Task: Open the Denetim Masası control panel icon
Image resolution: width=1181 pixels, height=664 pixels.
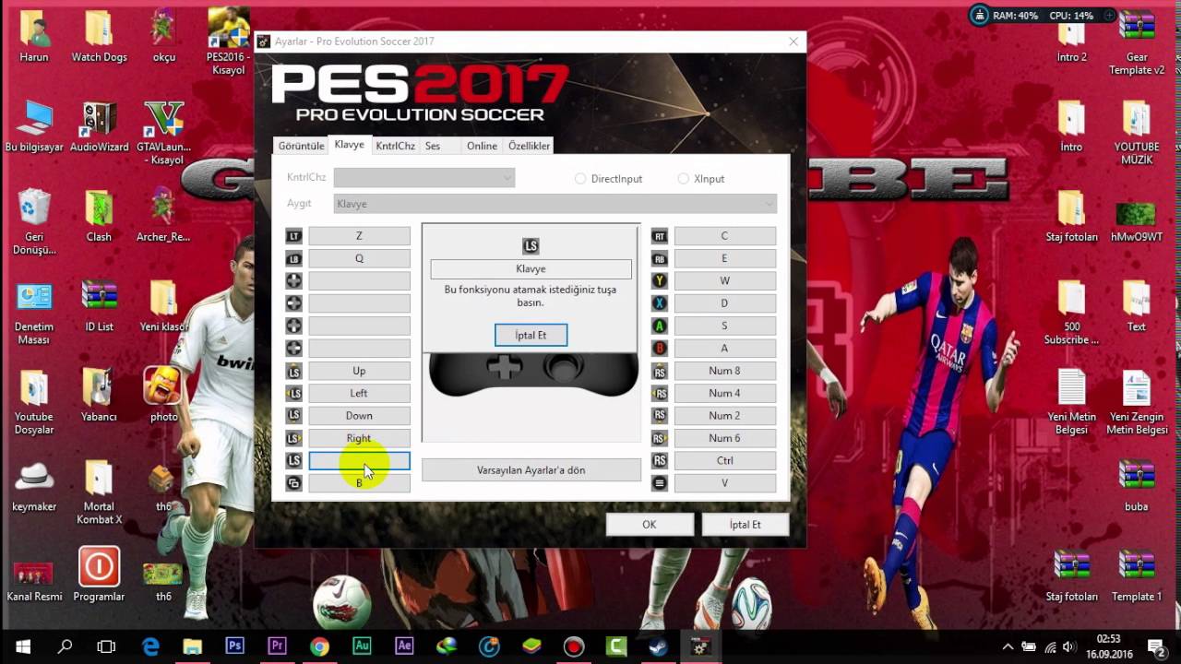Action: tap(34, 313)
